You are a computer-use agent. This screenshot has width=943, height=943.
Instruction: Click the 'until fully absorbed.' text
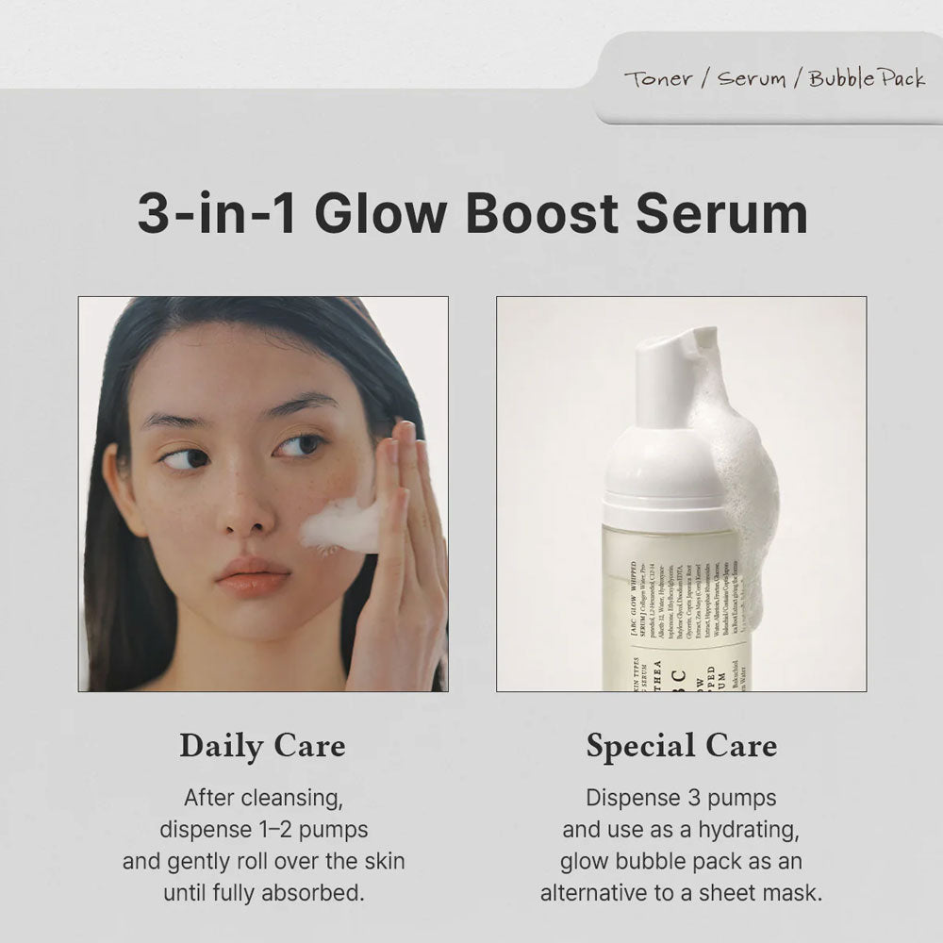click(263, 893)
